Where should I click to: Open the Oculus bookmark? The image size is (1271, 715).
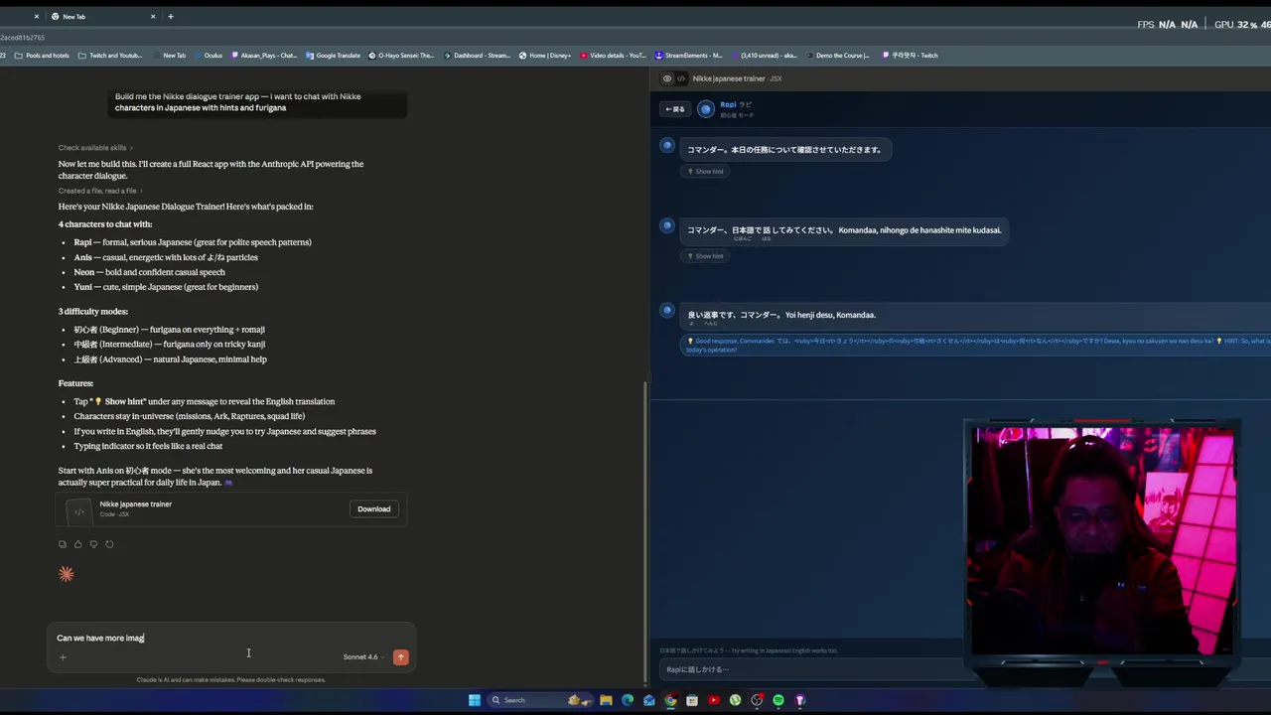coord(208,56)
